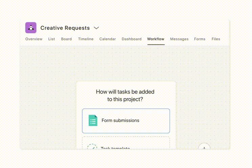Choose the Form submissions option
The image size is (252, 168).
[126, 121]
